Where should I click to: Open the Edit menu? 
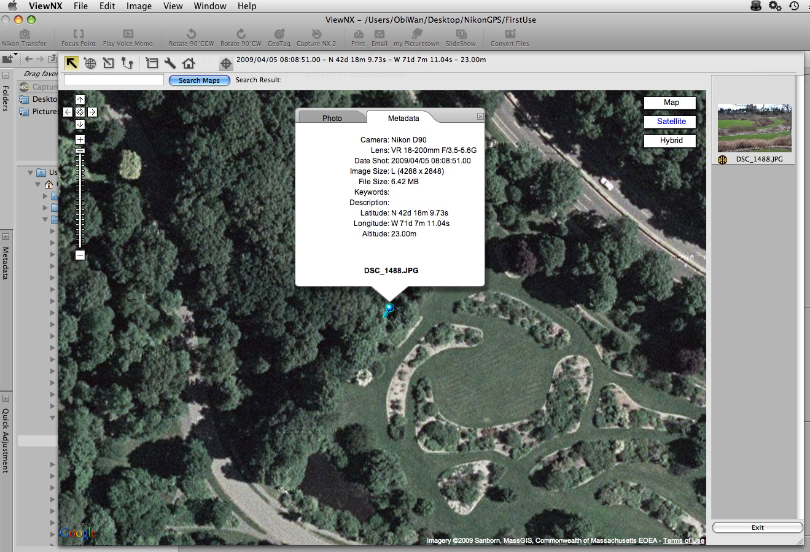tap(107, 6)
